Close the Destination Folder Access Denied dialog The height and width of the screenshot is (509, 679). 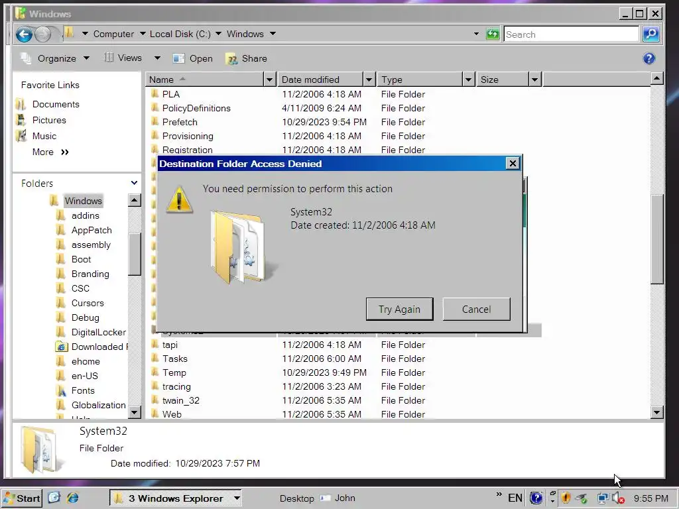coord(513,163)
